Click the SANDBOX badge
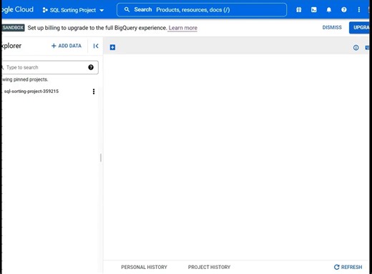The height and width of the screenshot is (274, 372). (13, 28)
